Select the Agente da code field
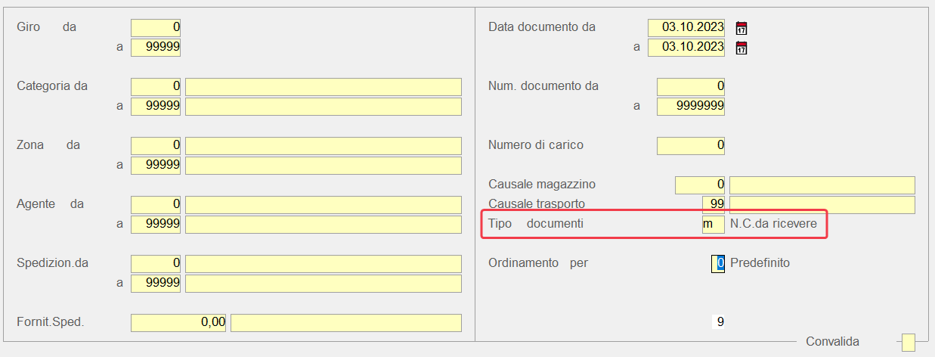Screen dimensions: 935x357 click(156, 205)
